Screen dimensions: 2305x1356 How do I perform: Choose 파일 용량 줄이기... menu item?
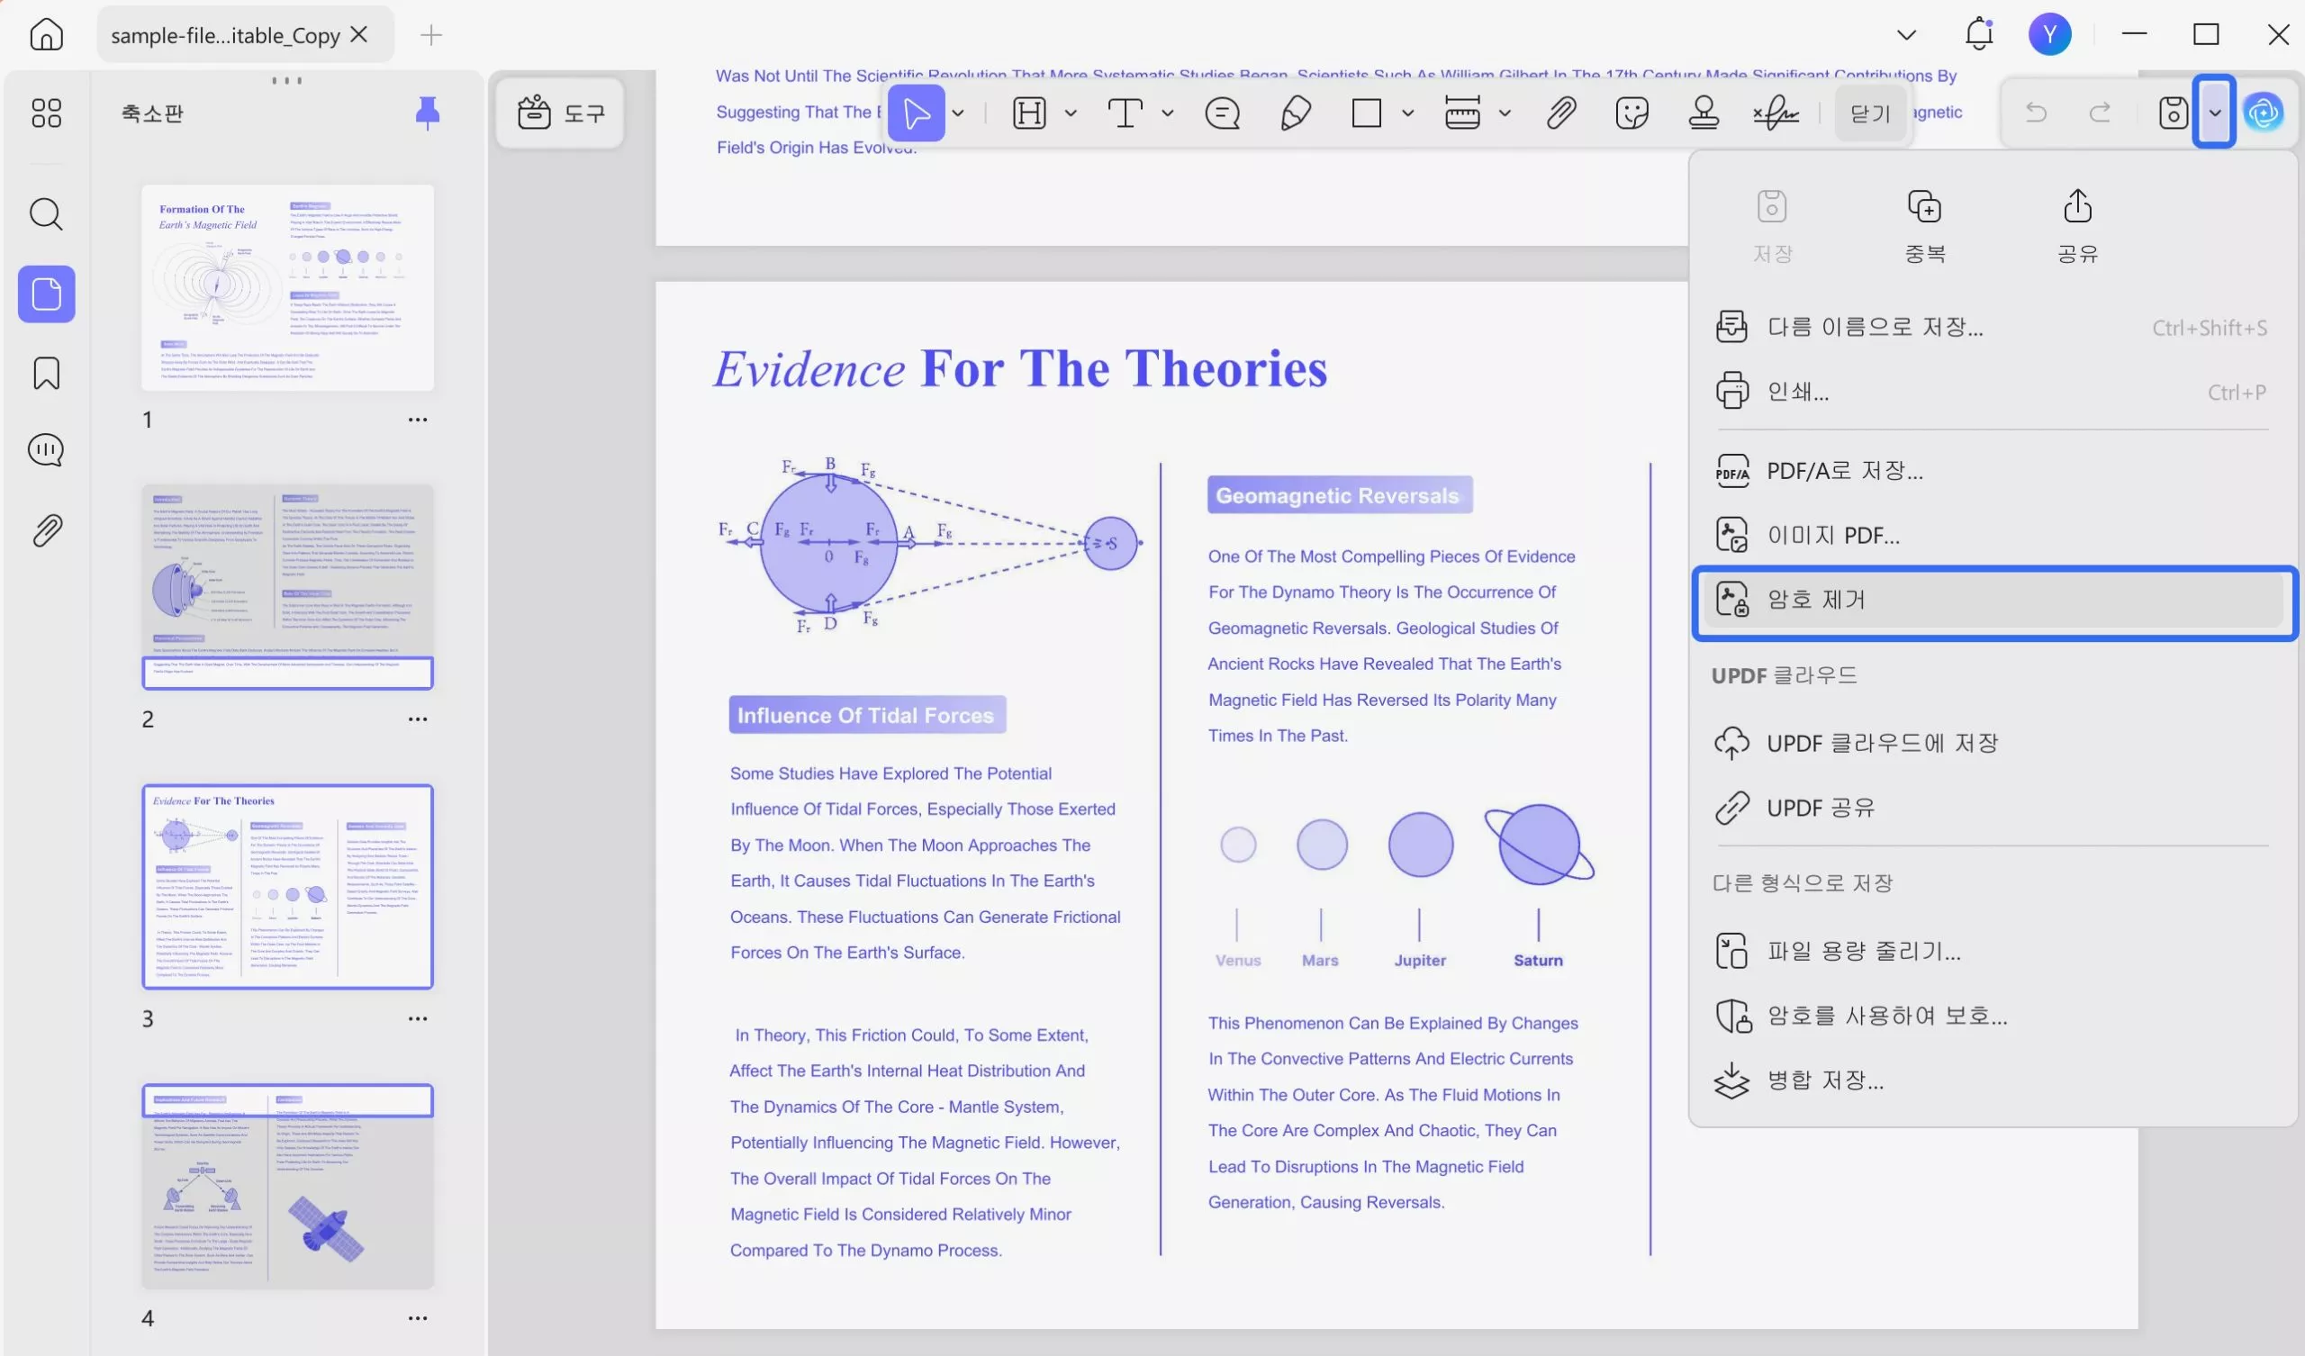click(x=1993, y=951)
